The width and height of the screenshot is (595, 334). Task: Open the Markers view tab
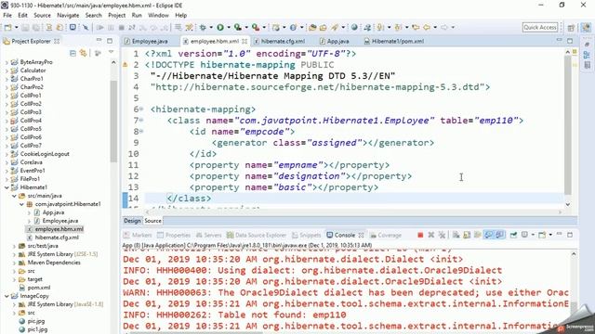coord(138,235)
